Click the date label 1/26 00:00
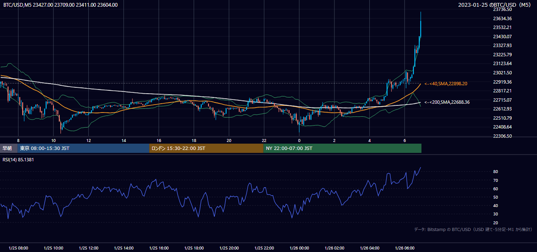Viewport: 537px width, 252px height. [x=299, y=248]
